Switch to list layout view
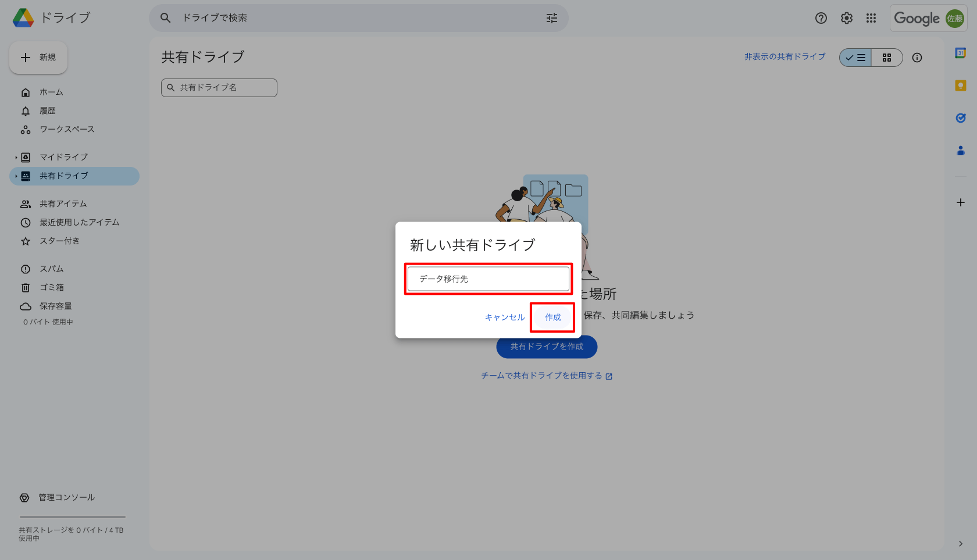977x560 pixels. [x=855, y=58]
